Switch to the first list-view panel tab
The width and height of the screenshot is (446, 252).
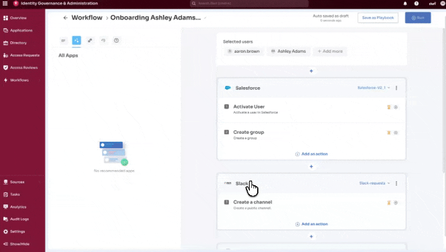[x=63, y=40]
